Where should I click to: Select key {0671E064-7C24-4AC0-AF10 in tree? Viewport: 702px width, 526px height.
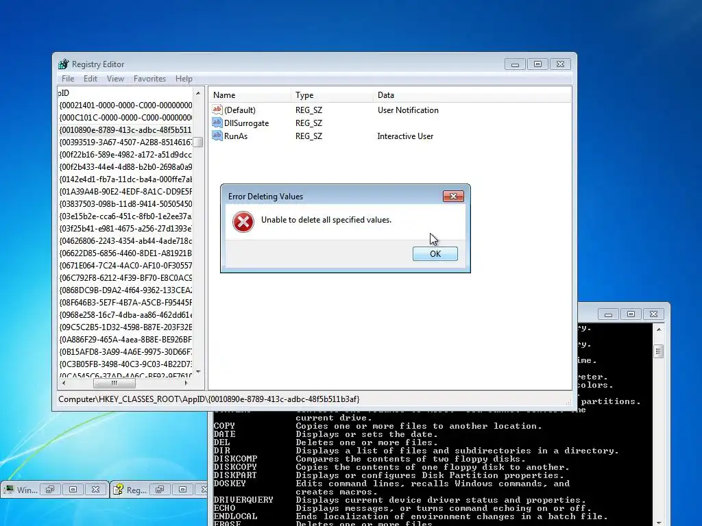125,265
